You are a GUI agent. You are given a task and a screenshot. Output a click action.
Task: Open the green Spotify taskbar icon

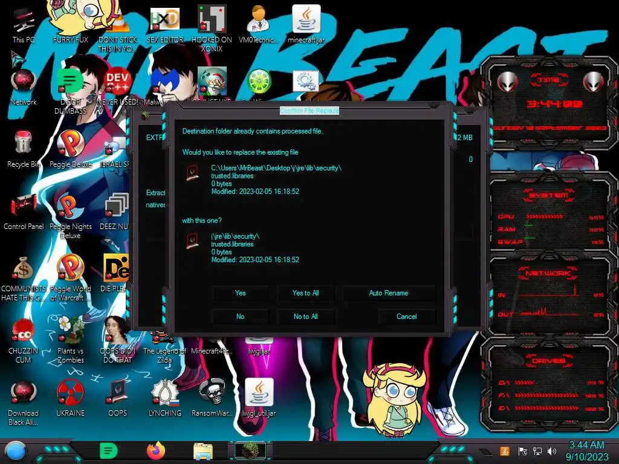coord(108,451)
